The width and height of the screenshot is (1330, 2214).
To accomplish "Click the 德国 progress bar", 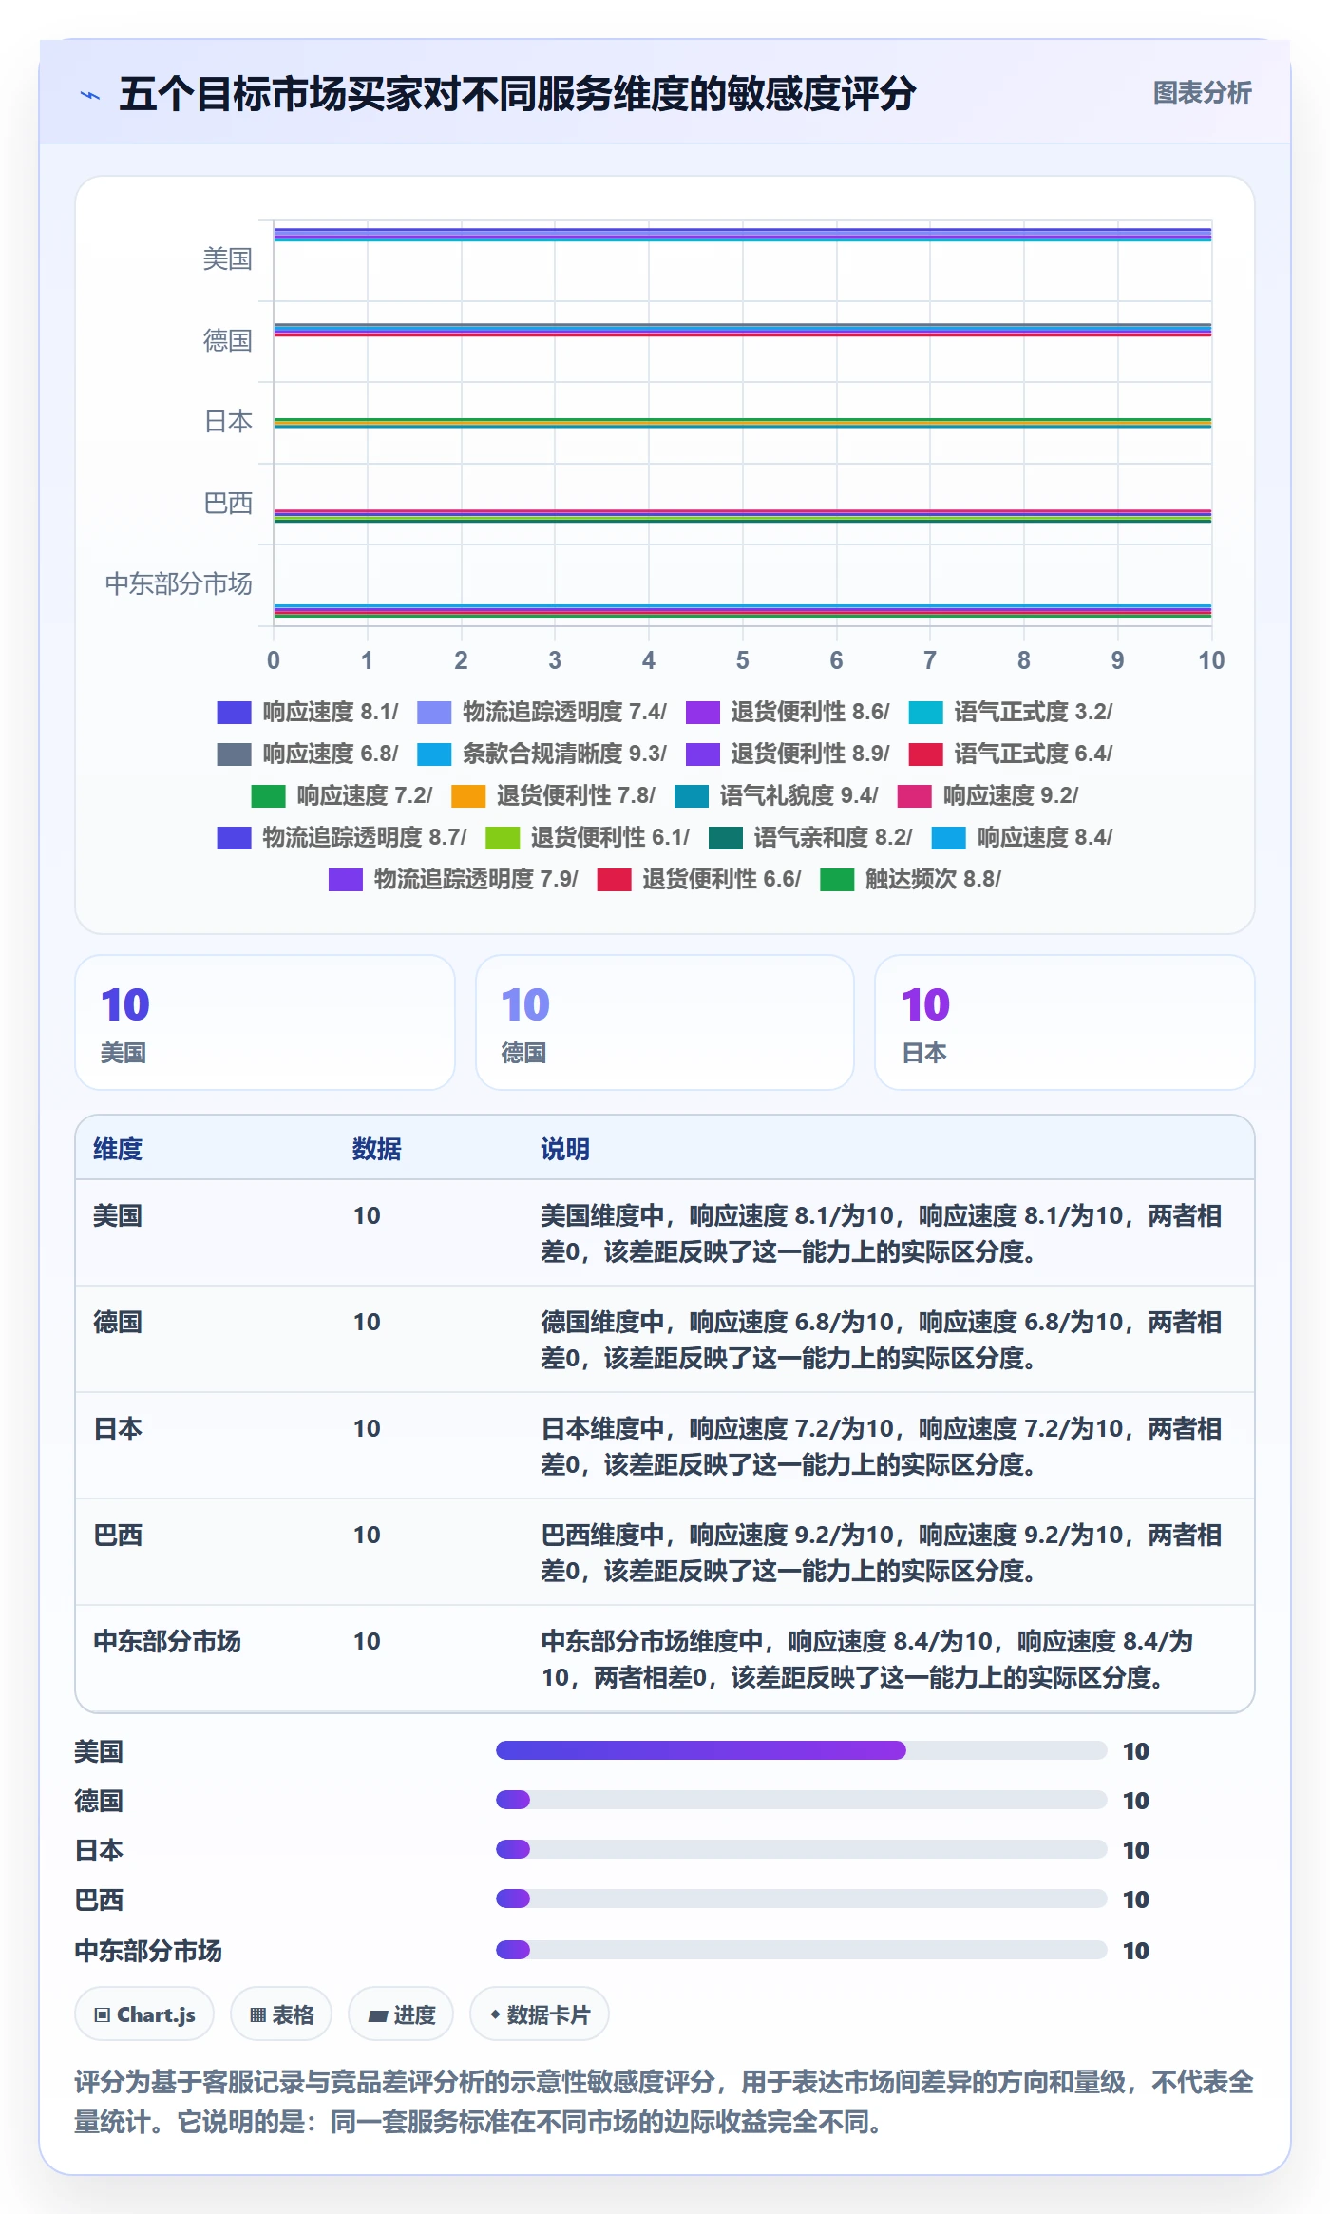I will pos(802,1801).
